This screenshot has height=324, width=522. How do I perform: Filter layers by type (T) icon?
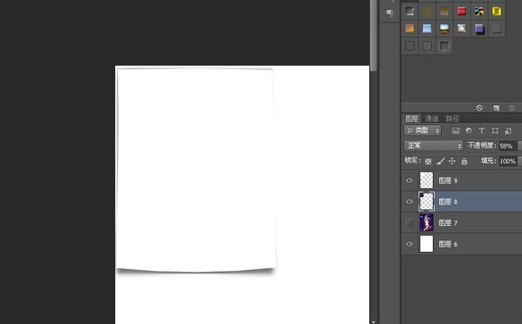(x=481, y=130)
